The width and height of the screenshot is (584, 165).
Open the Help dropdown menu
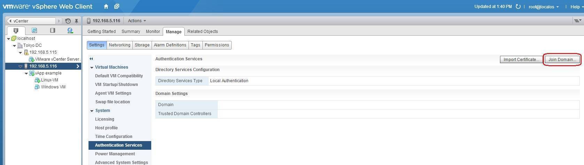pyautogui.click(x=577, y=7)
